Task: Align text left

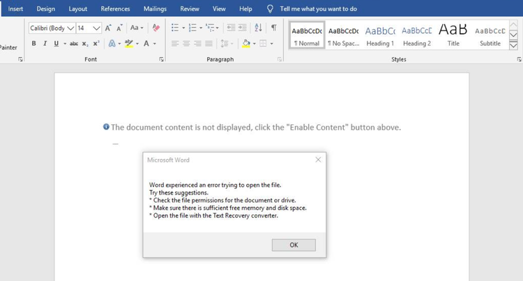Action: pos(175,43)
